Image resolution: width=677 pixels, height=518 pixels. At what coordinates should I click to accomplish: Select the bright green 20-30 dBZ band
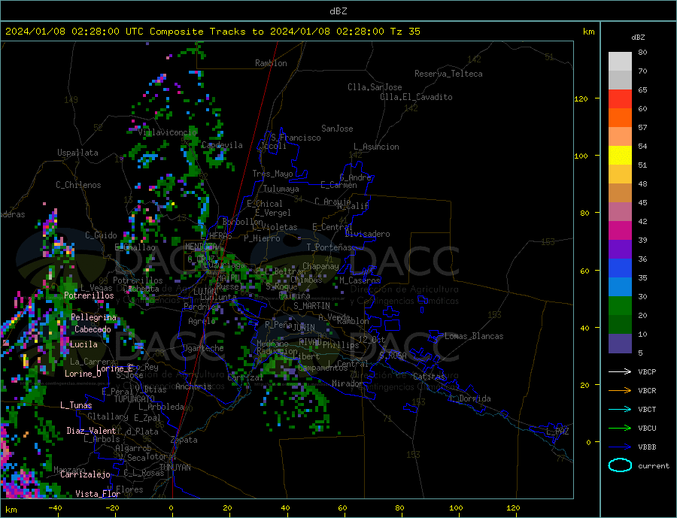(620, 306)
